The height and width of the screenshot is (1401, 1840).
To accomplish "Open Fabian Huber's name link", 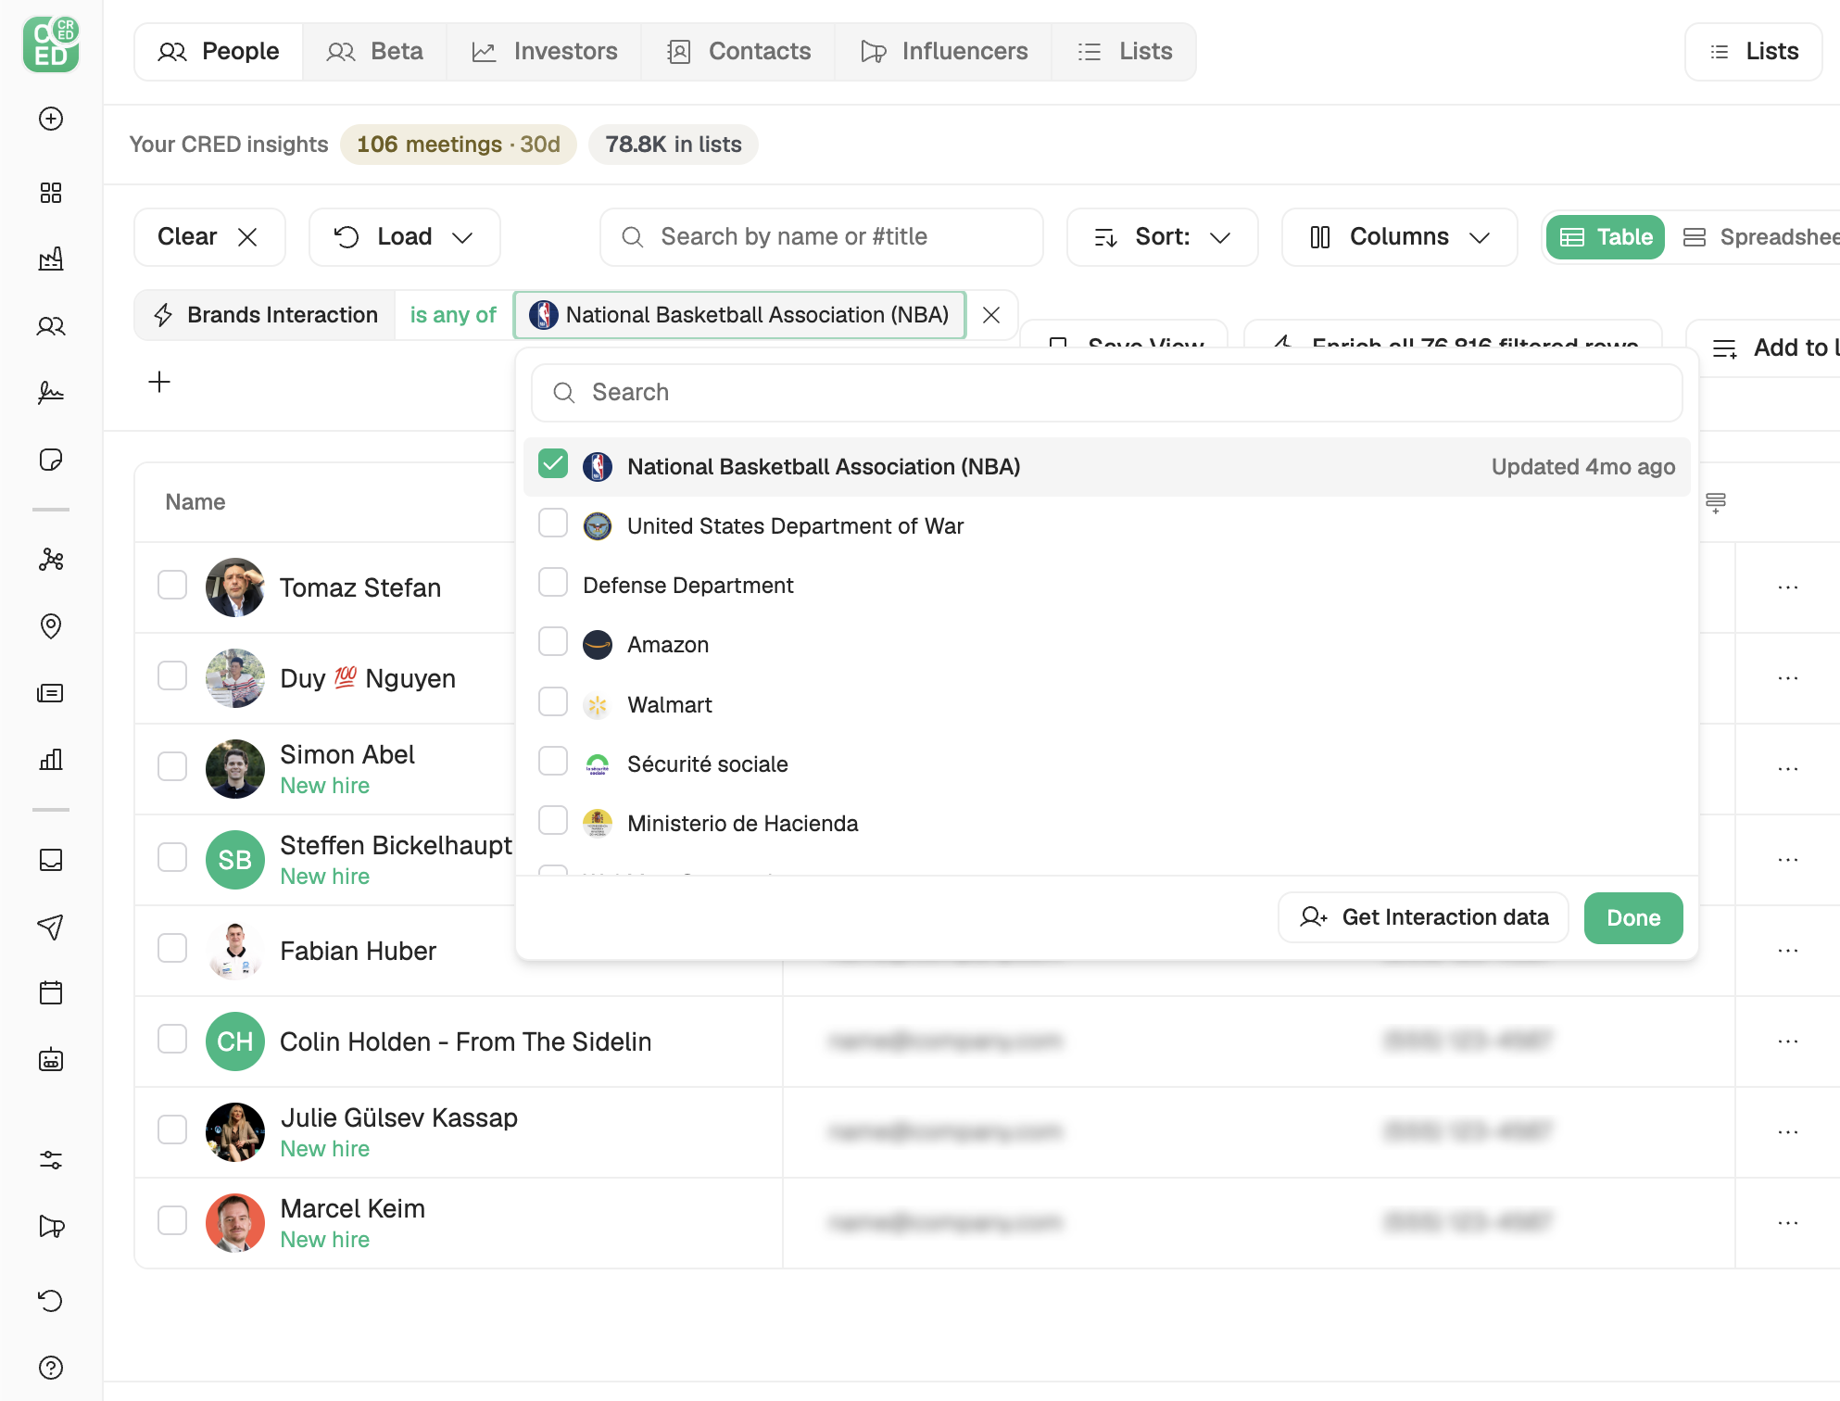I will coord(358,951).
